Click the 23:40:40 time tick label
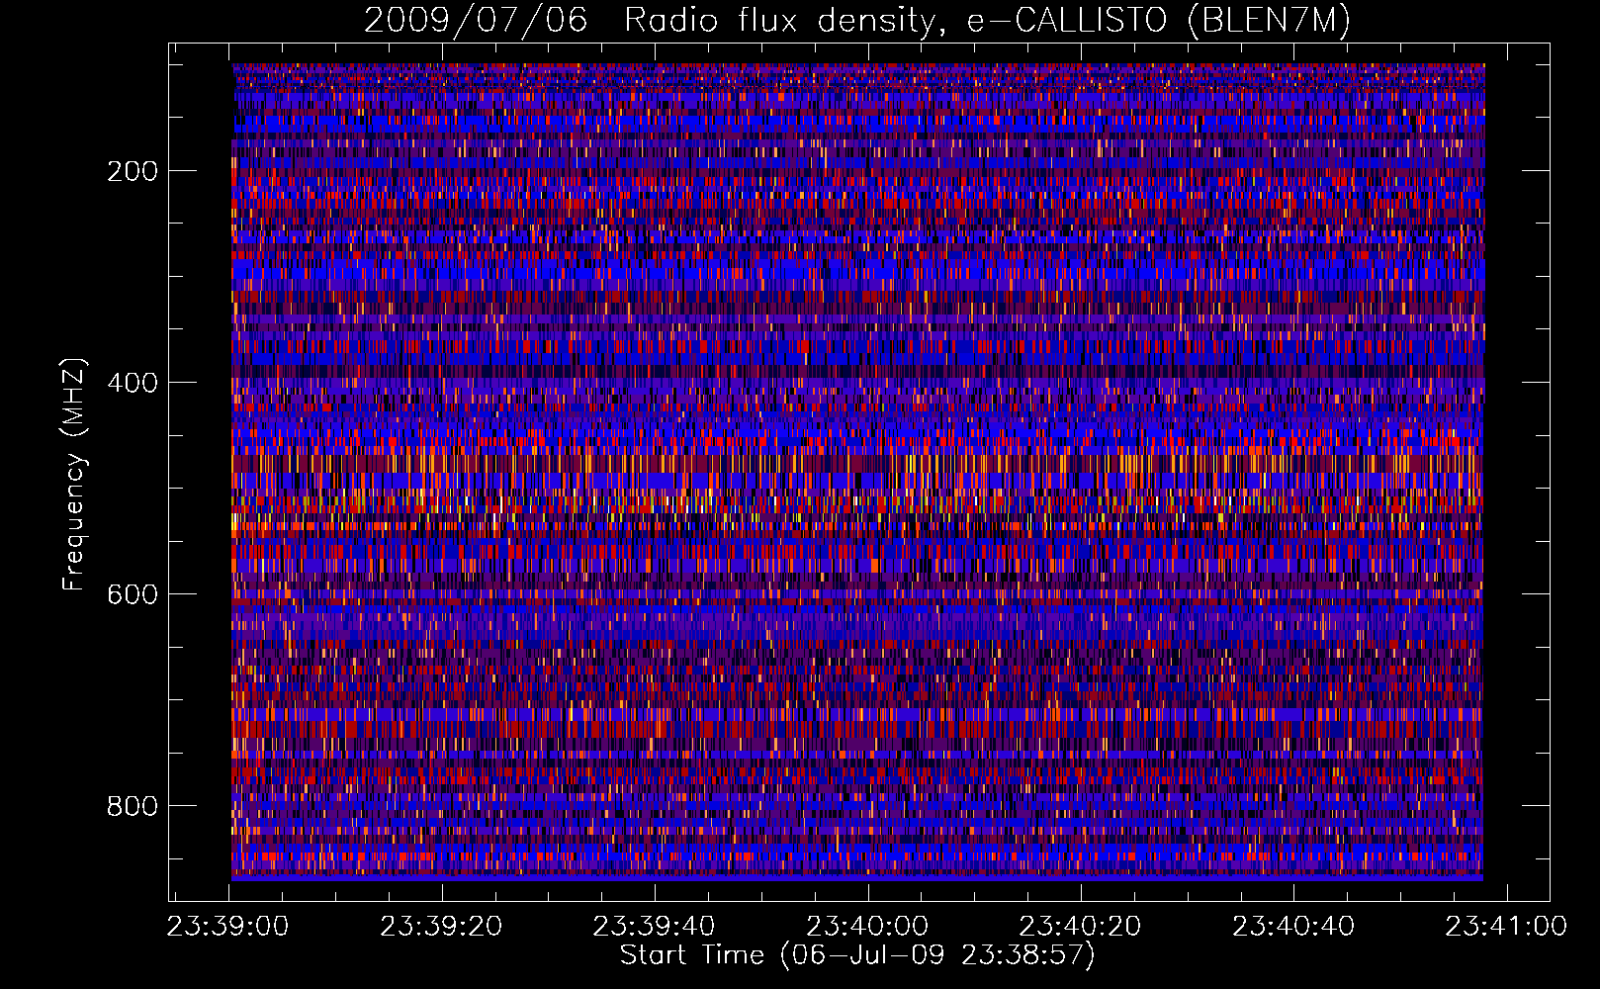This screenshot has height=989, width=1600. [1293, 927]
